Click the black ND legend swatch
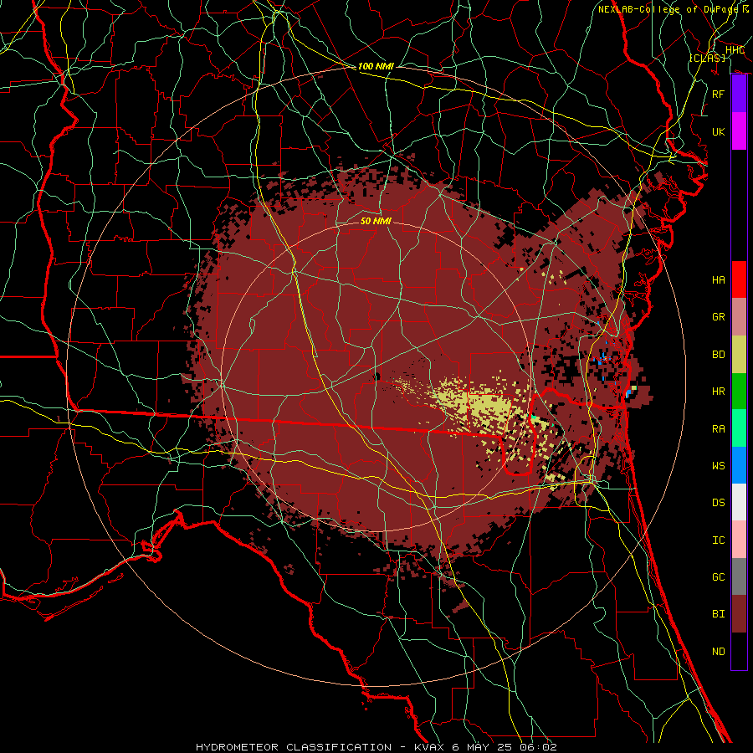 (739, 651)
